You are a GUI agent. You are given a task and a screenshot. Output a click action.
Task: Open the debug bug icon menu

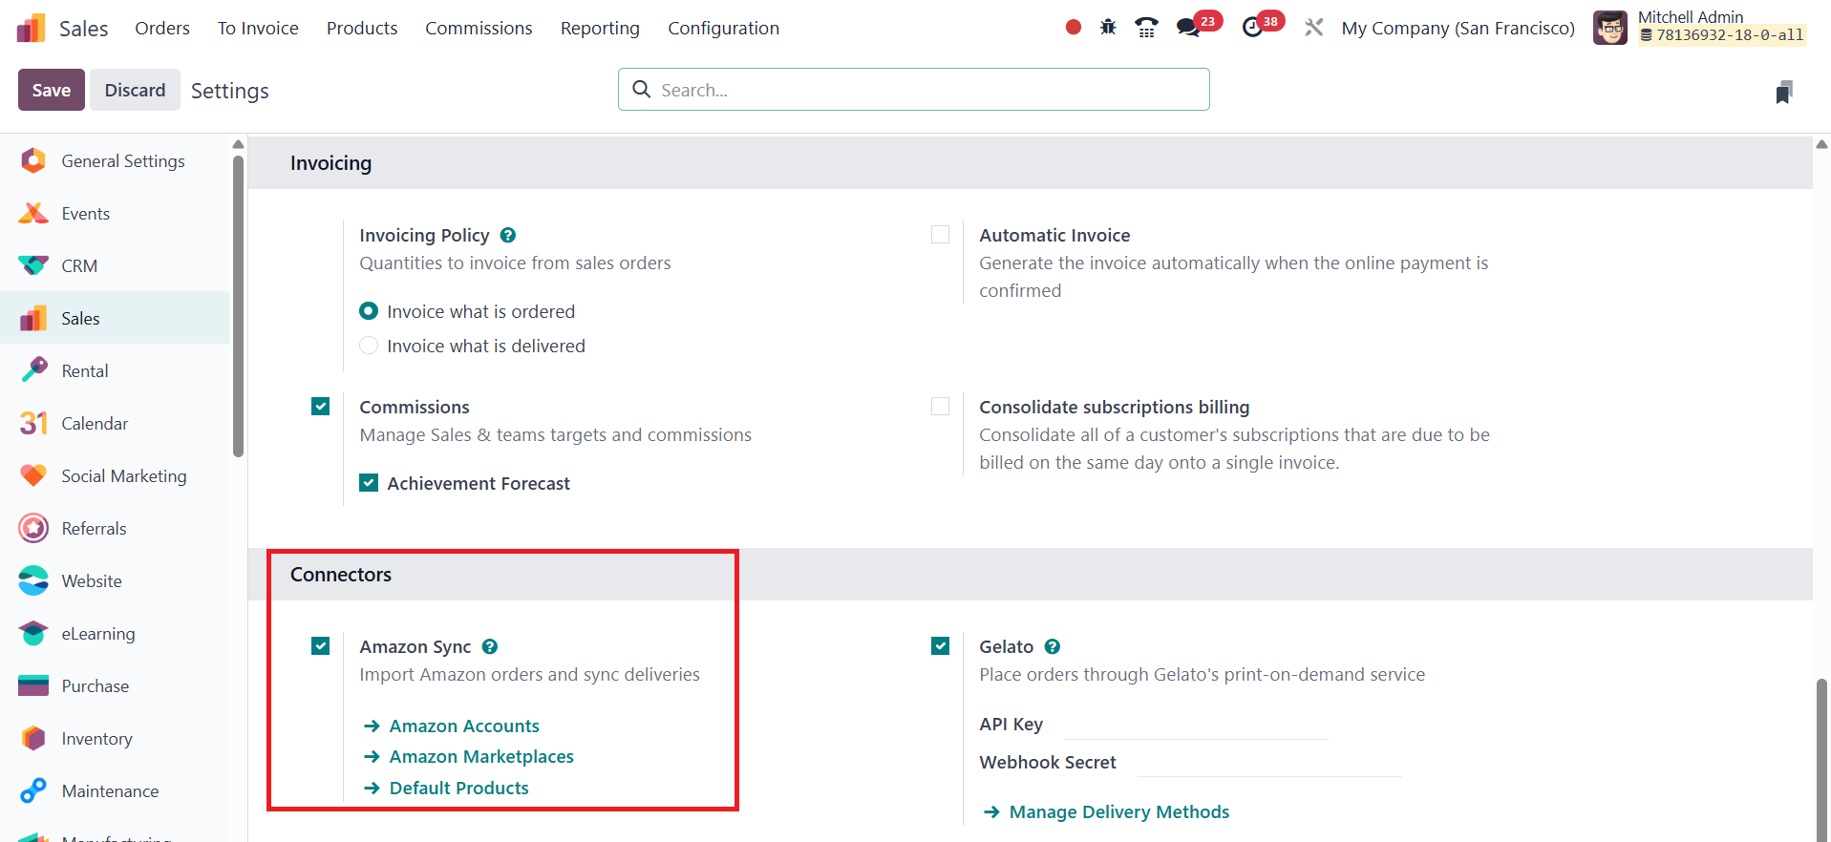pyautogui.click(x=1108, y=28)
